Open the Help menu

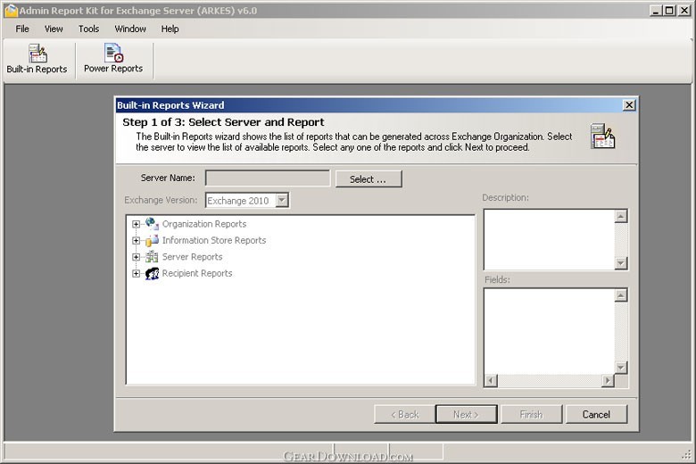coord(170,29)
